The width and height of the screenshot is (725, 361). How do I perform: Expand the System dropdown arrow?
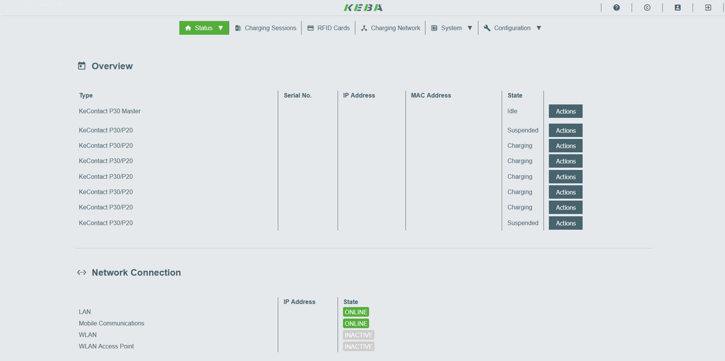pos(469,28)
